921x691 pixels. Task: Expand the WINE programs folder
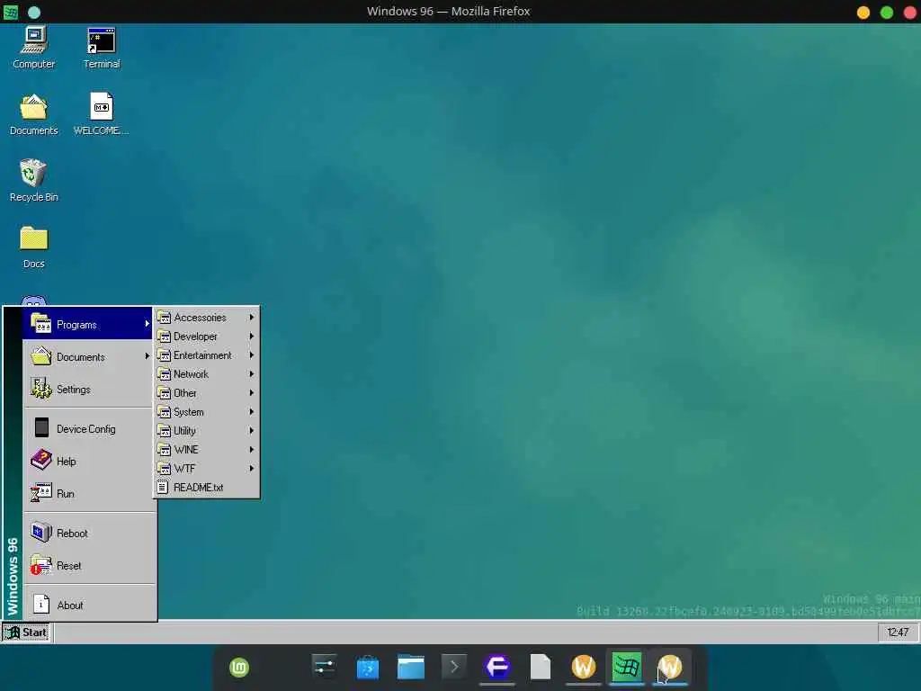click(206, 450)
